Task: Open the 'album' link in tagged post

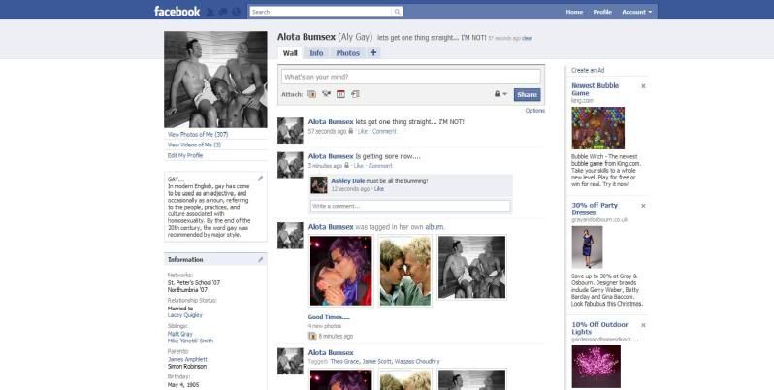Action: [x=435, y=227]
